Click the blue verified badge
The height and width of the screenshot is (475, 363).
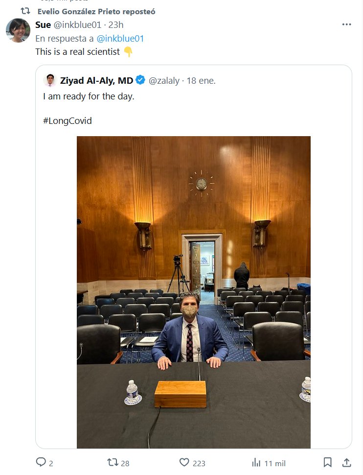(140, 80)
